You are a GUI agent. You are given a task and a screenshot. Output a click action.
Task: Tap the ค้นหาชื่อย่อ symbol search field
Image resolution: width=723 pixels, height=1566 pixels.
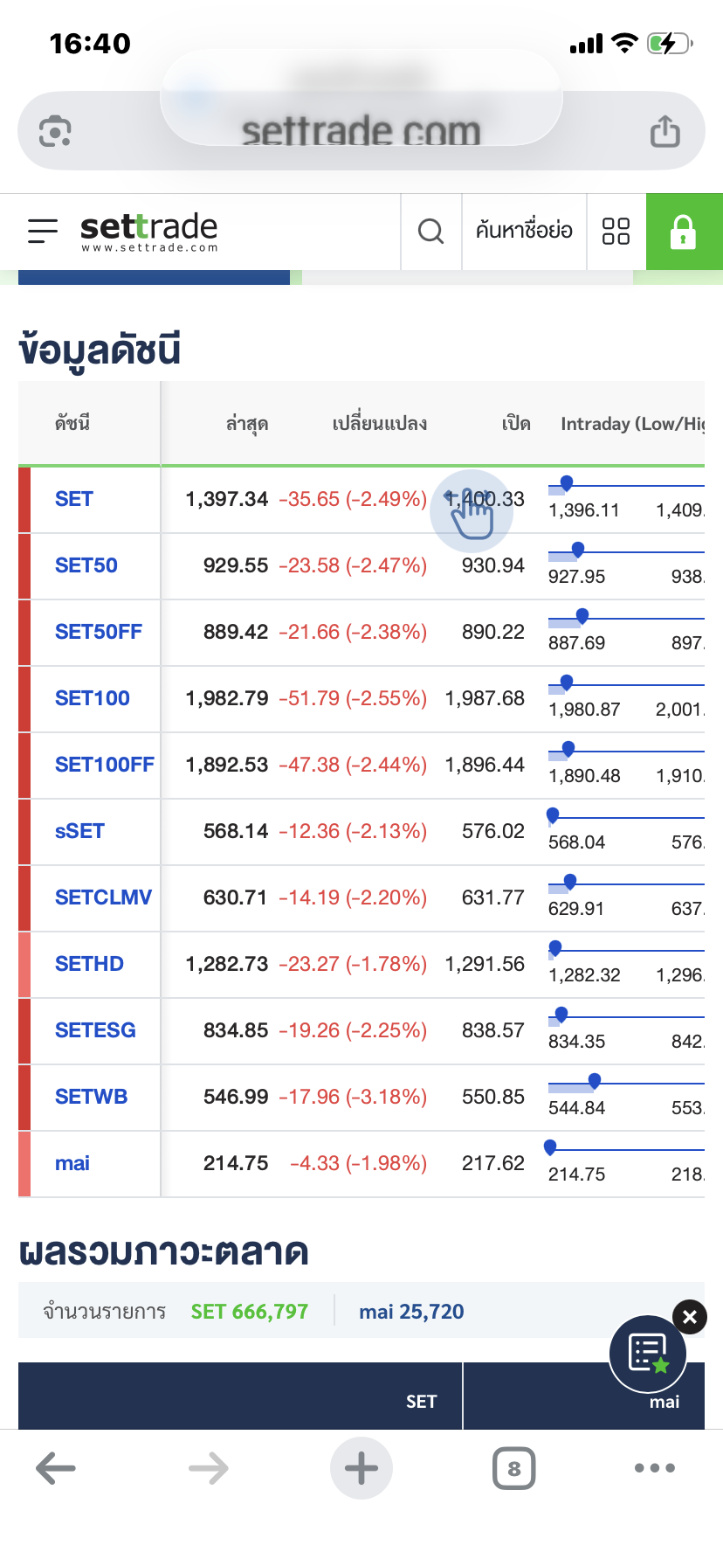[x=524, y=231]
